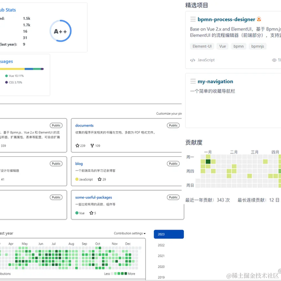The width and height of the screenshot is (281, 281).
Task: Click the 1.7k stats value
Action: pyautogui.click(x=27, y=25)
